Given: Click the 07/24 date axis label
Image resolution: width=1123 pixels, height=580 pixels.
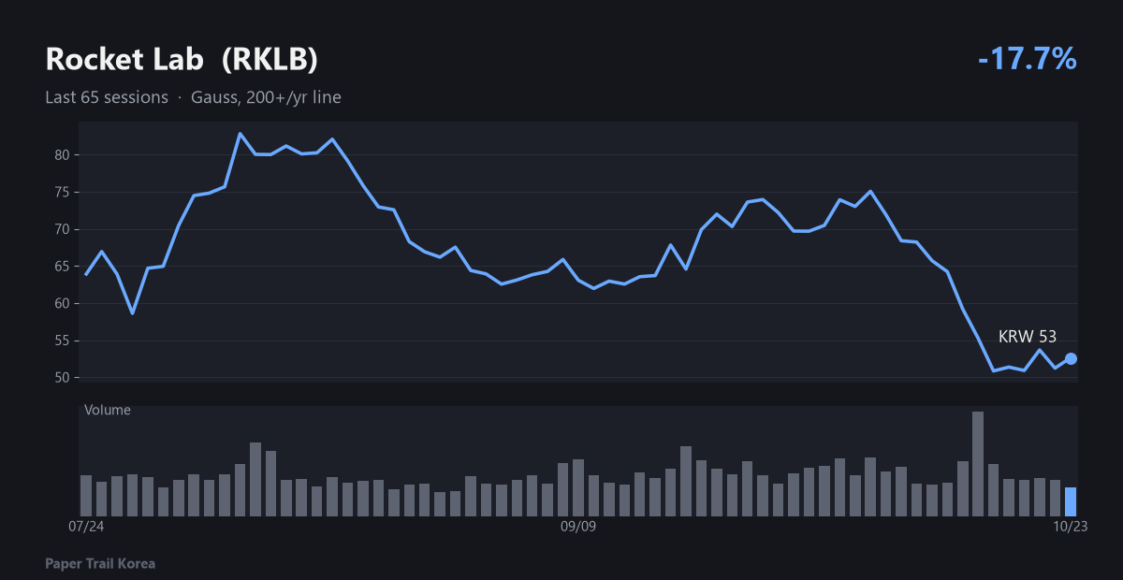Looking at the screenshot, I should coord(86,527).
